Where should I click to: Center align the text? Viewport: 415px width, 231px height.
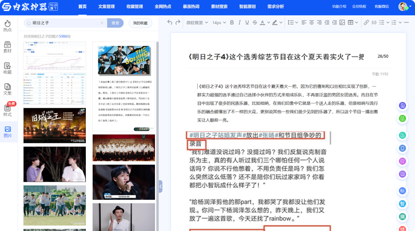(x=311, y=23)
